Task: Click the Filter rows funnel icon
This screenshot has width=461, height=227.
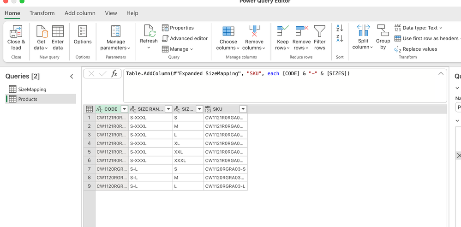Action: point(320,31)
